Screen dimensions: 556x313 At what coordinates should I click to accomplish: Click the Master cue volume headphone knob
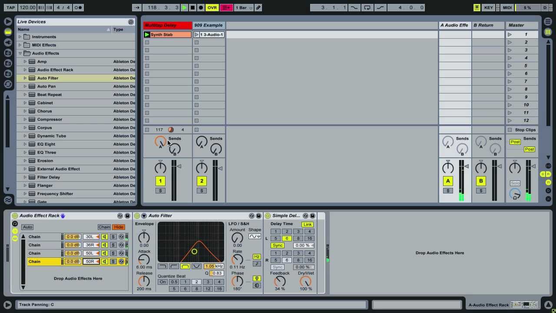tap(515, 194)
